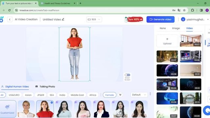Toggle the Green Screen switch
Image resolution: width=210 pixels, height=118 pixels.
127,75
